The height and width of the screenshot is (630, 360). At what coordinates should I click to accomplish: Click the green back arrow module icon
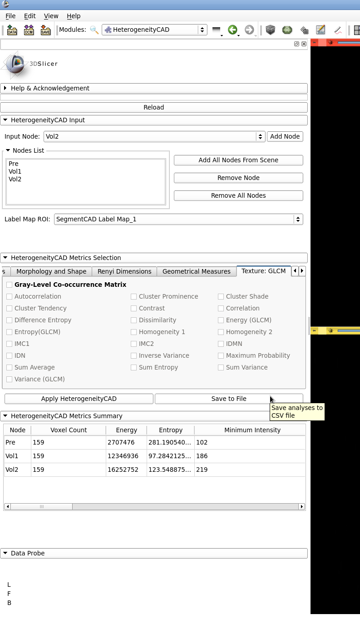click(232, 30)
